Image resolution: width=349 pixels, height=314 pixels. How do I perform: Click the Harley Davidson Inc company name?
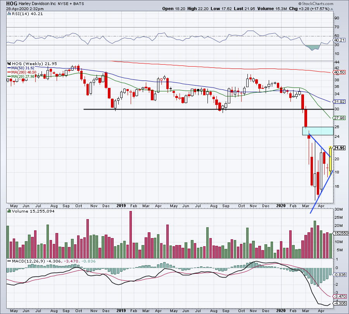pos(37,3)
